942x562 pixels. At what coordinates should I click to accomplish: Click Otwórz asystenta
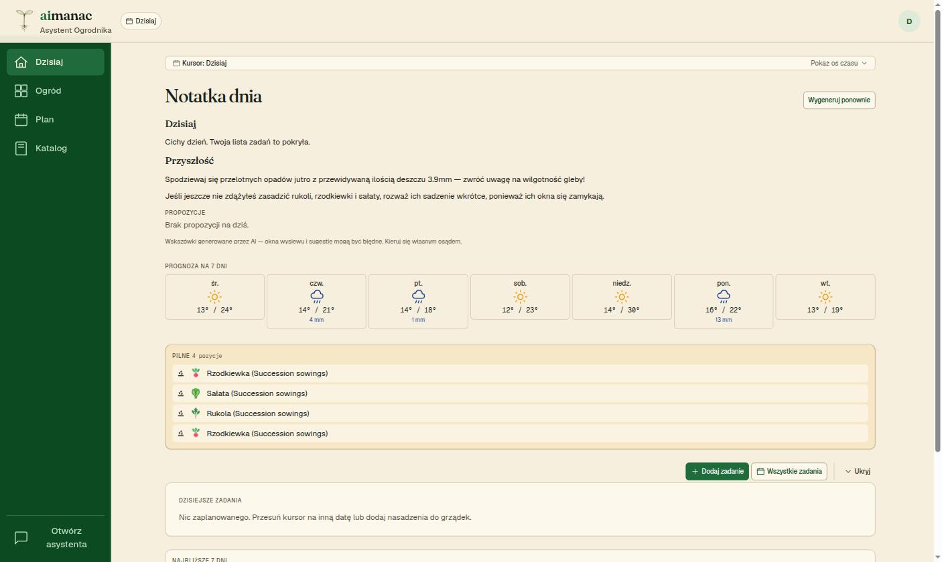tap(56, 537)
